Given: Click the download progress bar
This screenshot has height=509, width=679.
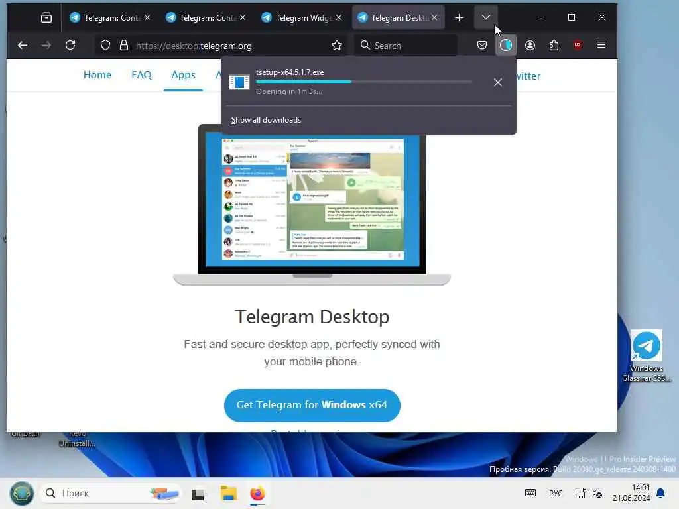Looking at the screenshot, I should coord(364,82).
